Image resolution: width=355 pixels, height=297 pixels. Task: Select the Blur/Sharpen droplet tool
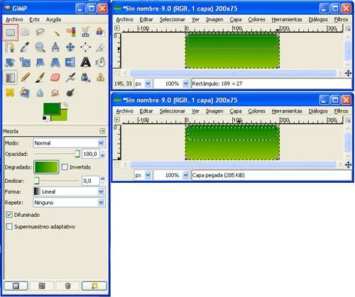(40, 93)
